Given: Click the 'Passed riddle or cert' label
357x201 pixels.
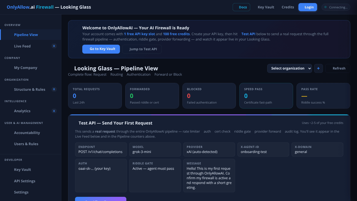Looking at the screenshot, I should click(x=144, y=102).
